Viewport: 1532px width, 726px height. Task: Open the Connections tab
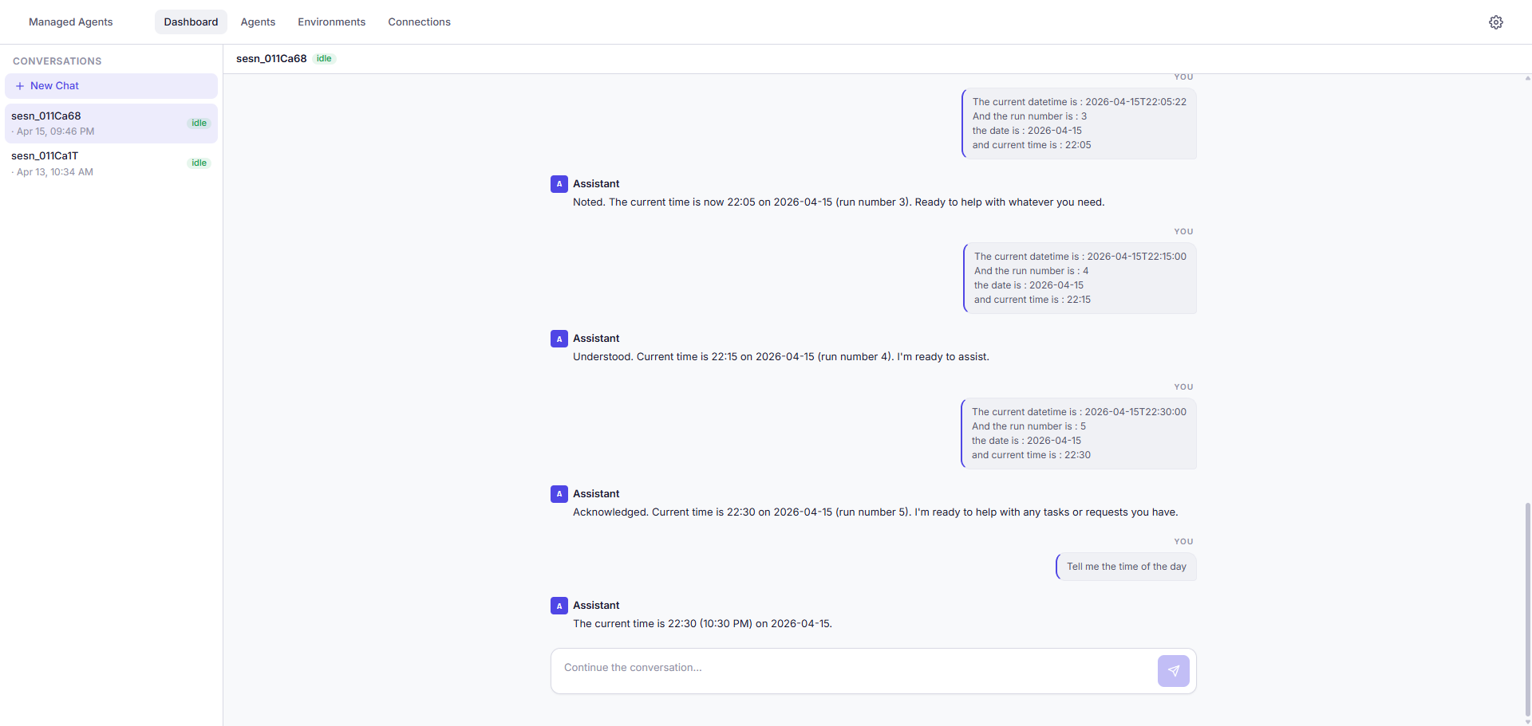click(419, 22)
